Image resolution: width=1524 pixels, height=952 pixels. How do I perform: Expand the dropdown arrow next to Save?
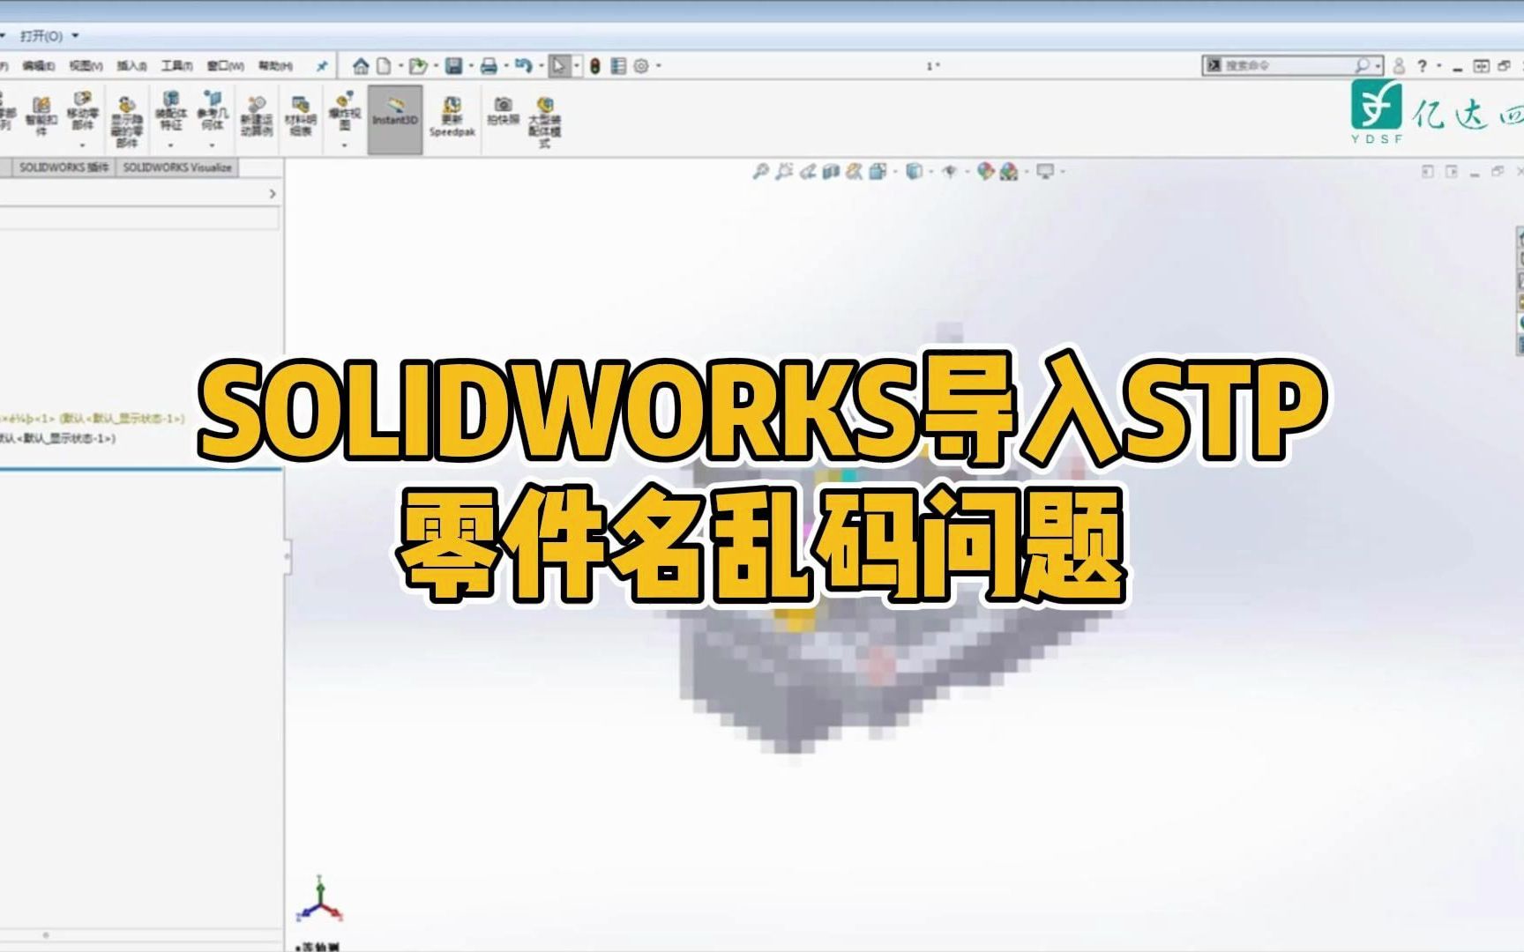click(x=471, y=66)
